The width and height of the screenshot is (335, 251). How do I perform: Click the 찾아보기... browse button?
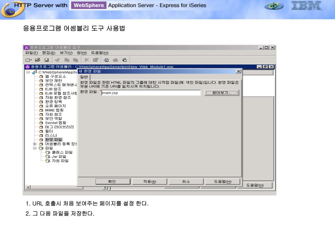(221, 93)
